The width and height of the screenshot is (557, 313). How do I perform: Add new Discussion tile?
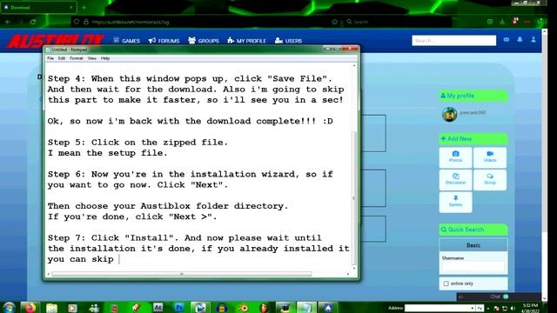click(x=455, y=180)
